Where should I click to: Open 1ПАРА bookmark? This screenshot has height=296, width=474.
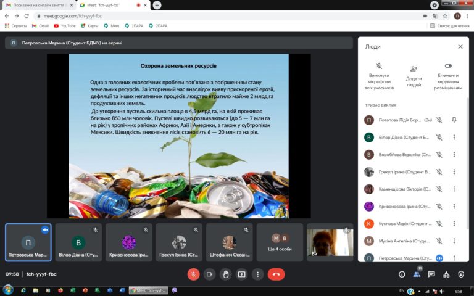point(134,26)
